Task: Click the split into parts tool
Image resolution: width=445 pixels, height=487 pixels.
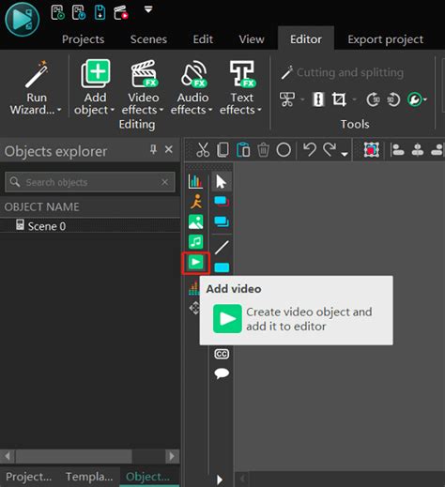Action: (x=318, y=99)
